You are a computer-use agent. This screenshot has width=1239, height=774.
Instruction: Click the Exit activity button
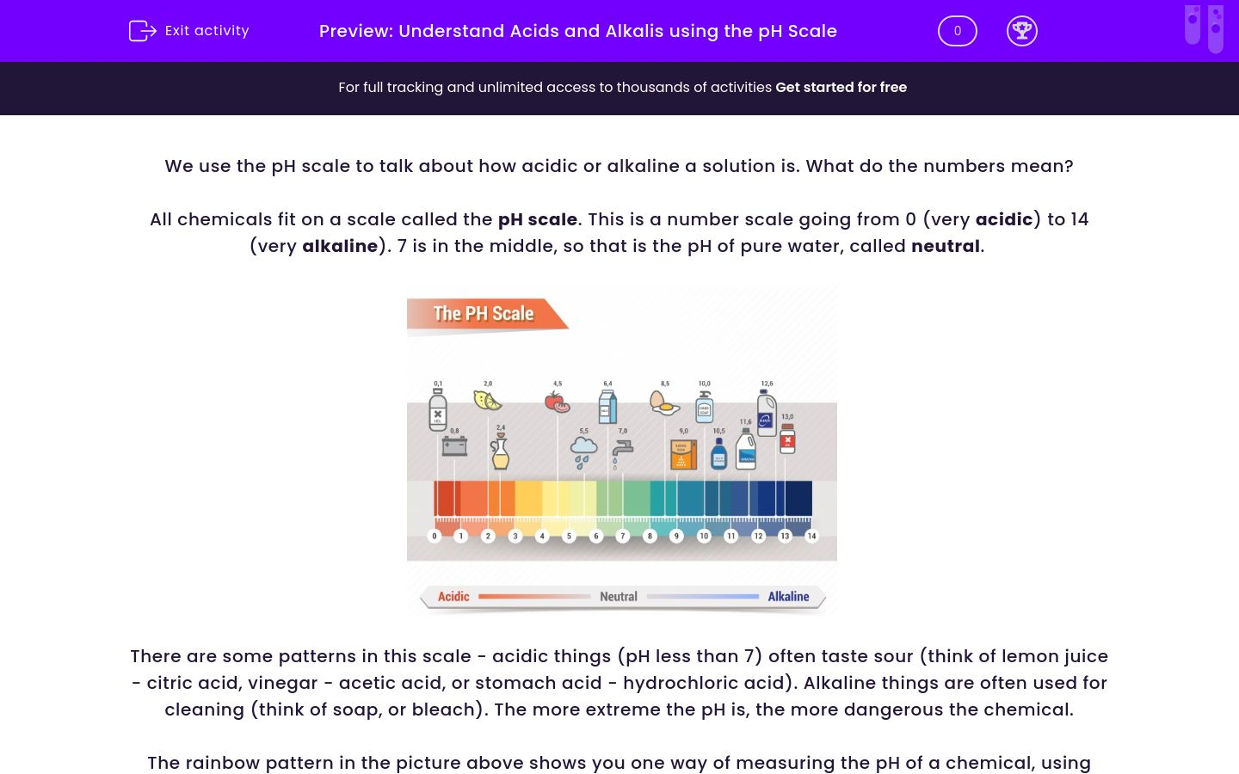pyautogui.click(x=206, y=31)
